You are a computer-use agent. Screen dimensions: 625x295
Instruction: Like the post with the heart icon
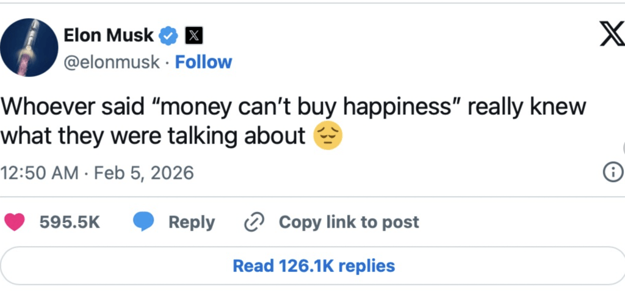pyautogui.click(x=14, y=222)
